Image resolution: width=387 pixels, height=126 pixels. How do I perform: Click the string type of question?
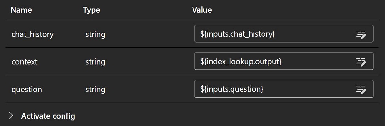coord(95,89)
